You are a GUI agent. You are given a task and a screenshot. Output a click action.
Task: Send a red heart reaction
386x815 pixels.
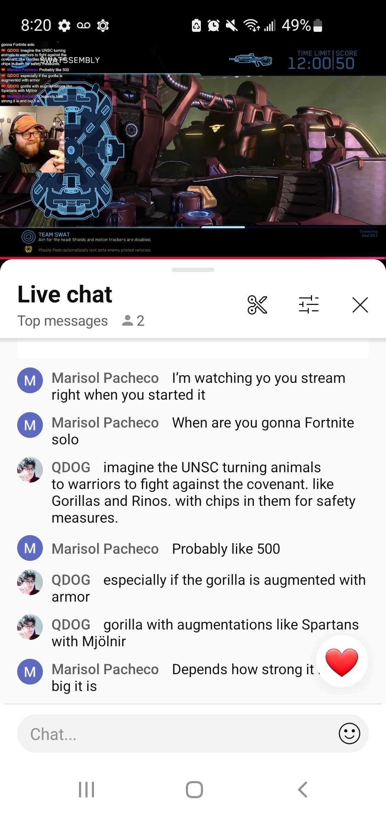click(x=342, y=661)
